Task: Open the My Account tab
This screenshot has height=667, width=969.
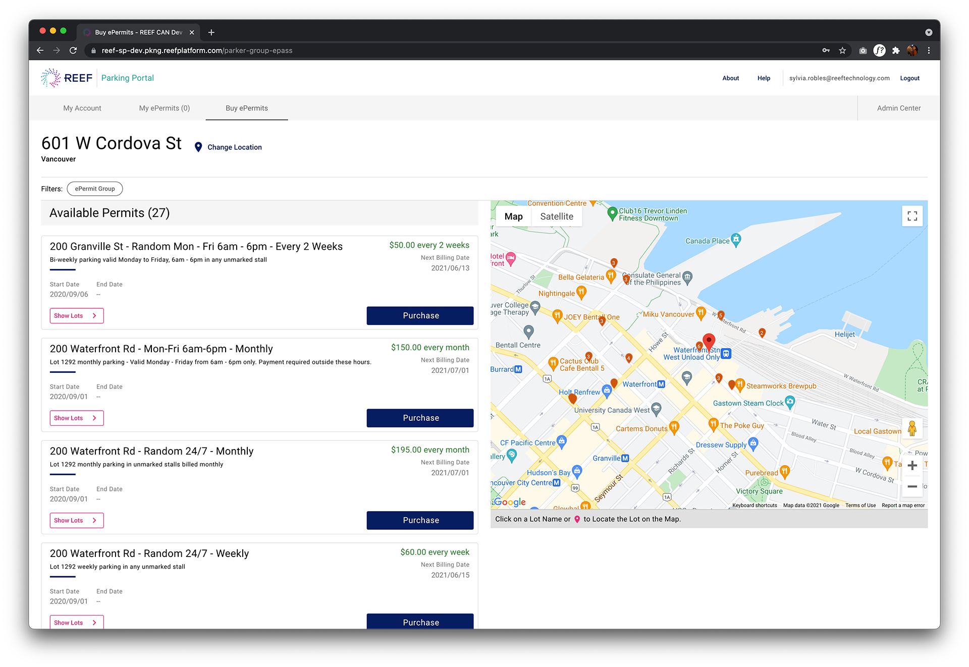Action: coord(82,108)
